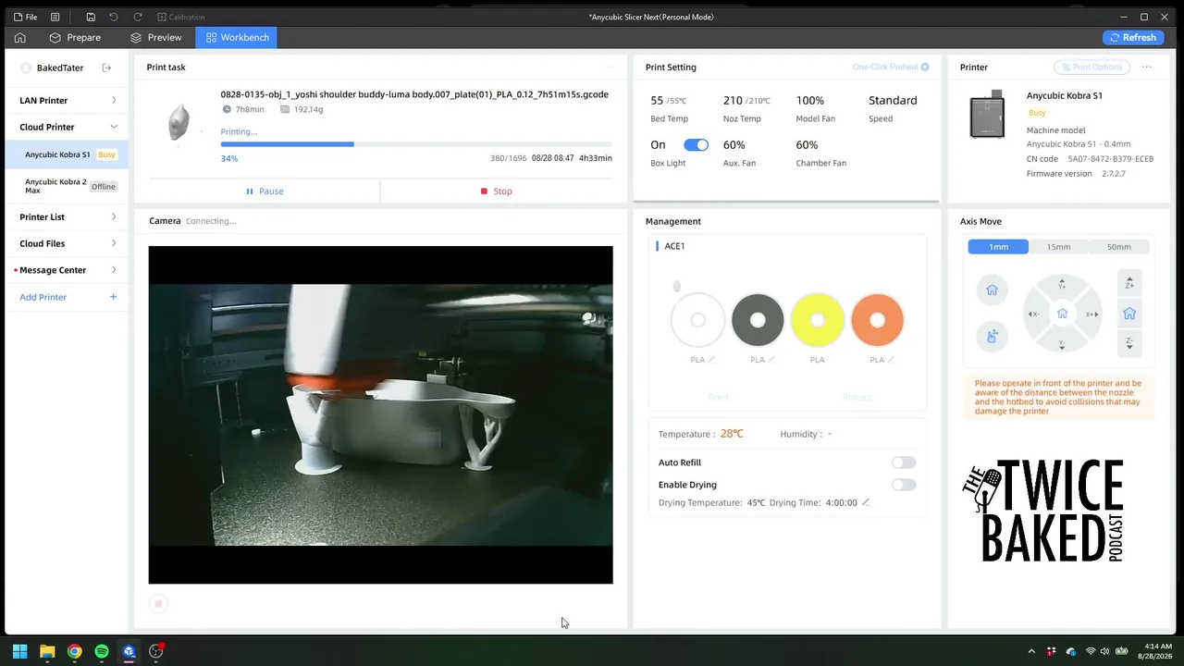Click the home-all axes button
This screenshot has height=666, width=1184.
[x=992, y=290]
